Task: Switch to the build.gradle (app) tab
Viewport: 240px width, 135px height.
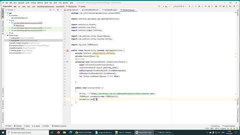Action: click(x=110, y=10)
